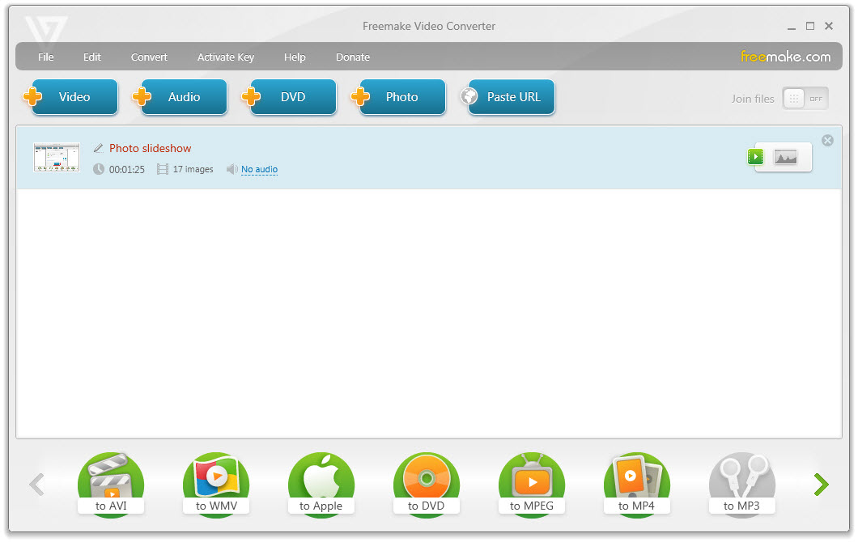Open the Help menu
This screenshot has height=542, width=858.
[x=295, y=57]
